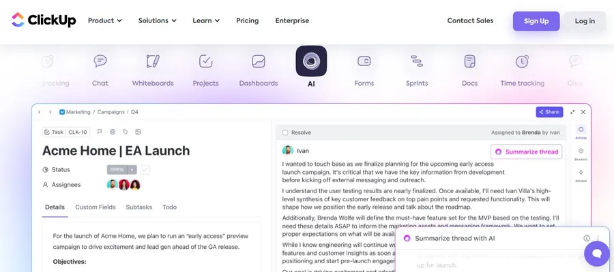Open the Custom Fields tab

click(x=95, y=207)
